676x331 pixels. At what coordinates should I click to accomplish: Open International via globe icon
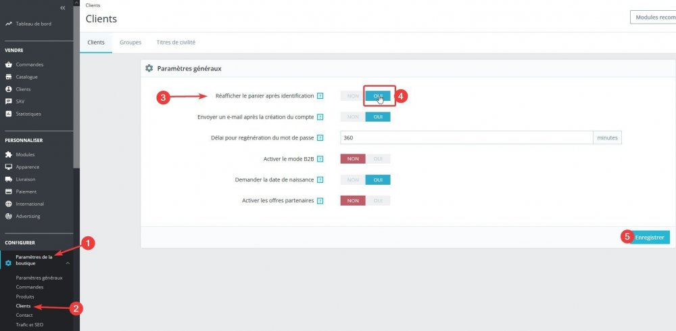[x=8, y=204]
